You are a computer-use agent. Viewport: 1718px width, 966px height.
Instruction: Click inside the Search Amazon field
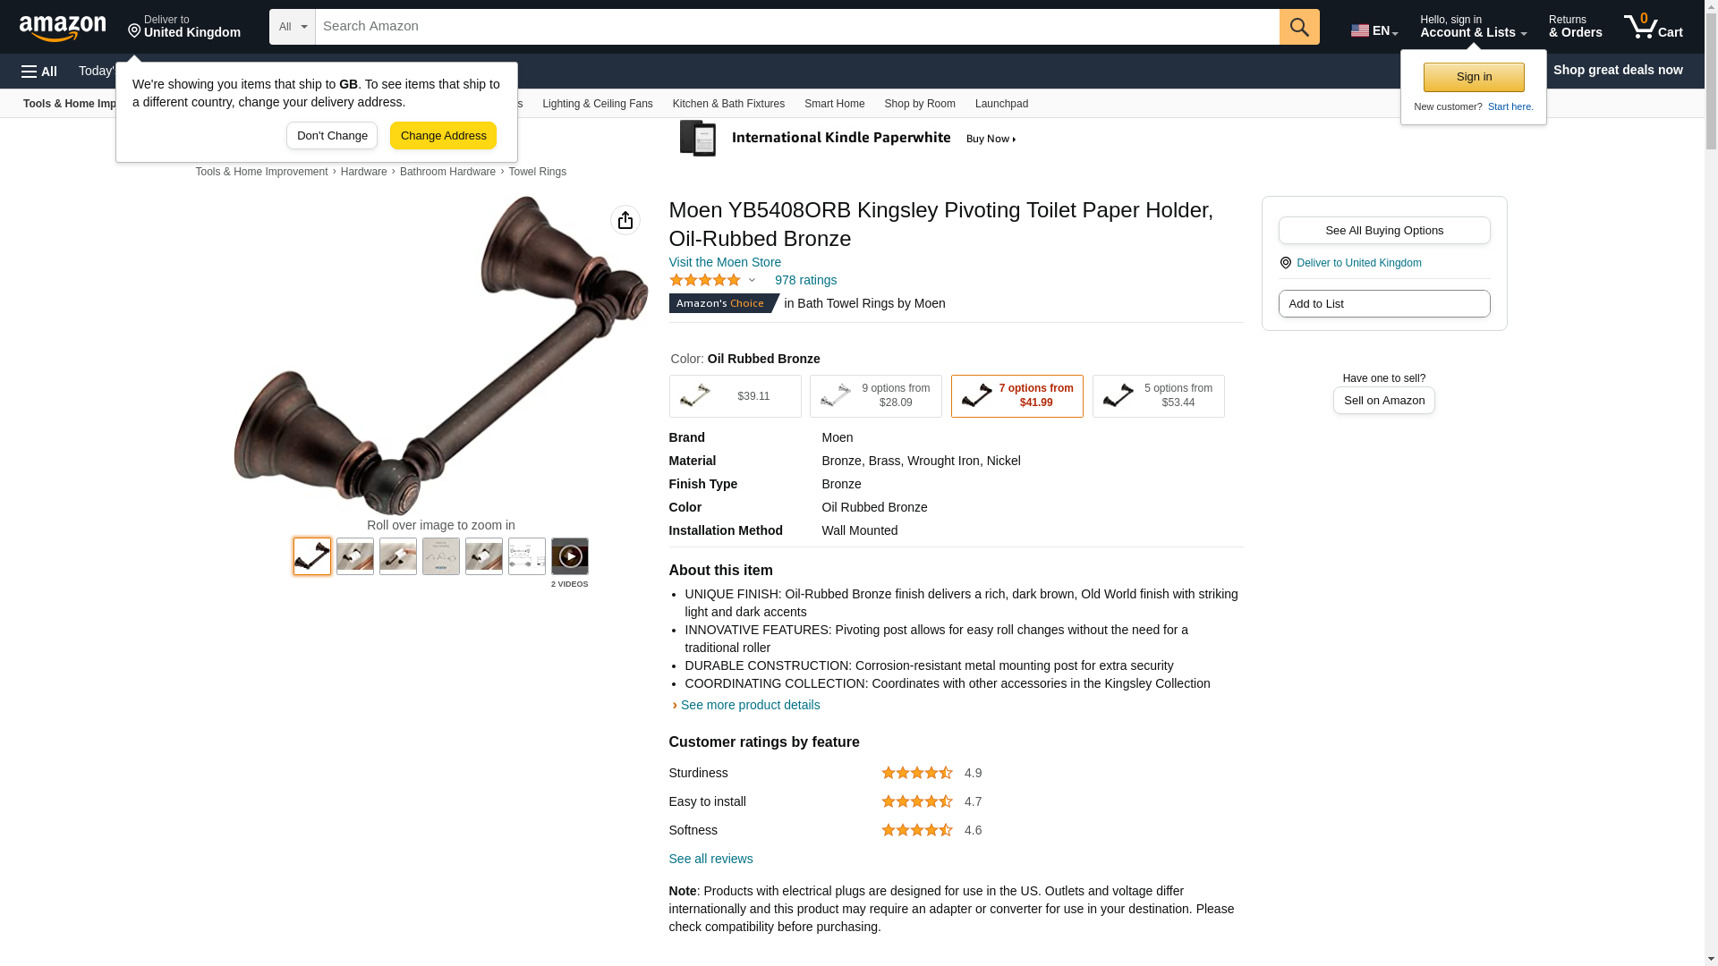click(x=797, y=27)
